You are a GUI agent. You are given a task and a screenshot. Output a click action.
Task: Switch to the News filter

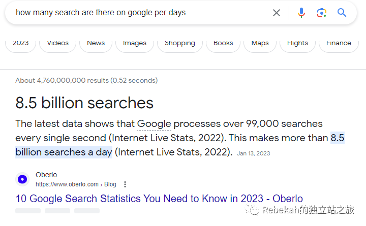96,44
